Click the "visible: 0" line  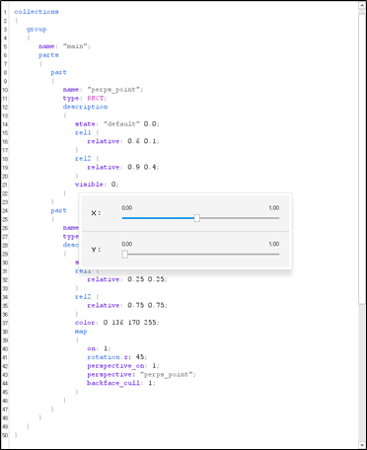97,185
